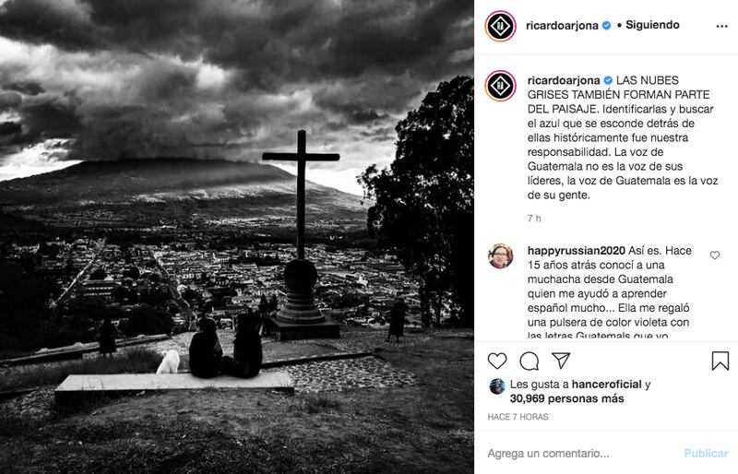Open hanceroficial profile link
Screen dimensions: 738x474
(x=607, y=385)
